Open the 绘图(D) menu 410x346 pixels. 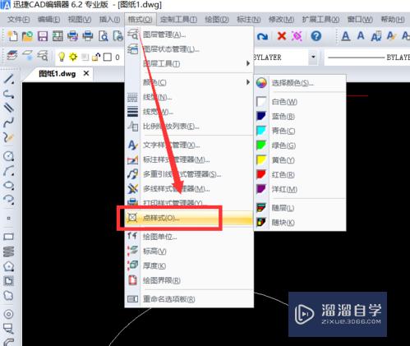(x=217, y=20)
